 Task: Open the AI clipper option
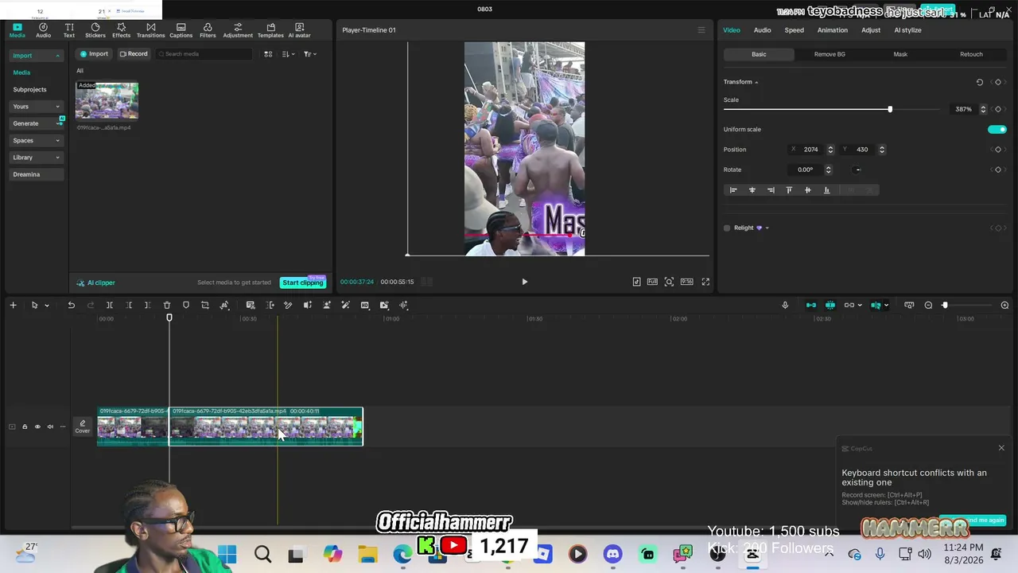point(96,283)
